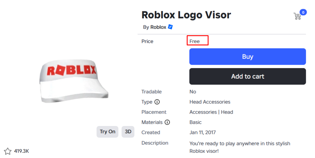Click the cart item count badge

coord(303,12)
